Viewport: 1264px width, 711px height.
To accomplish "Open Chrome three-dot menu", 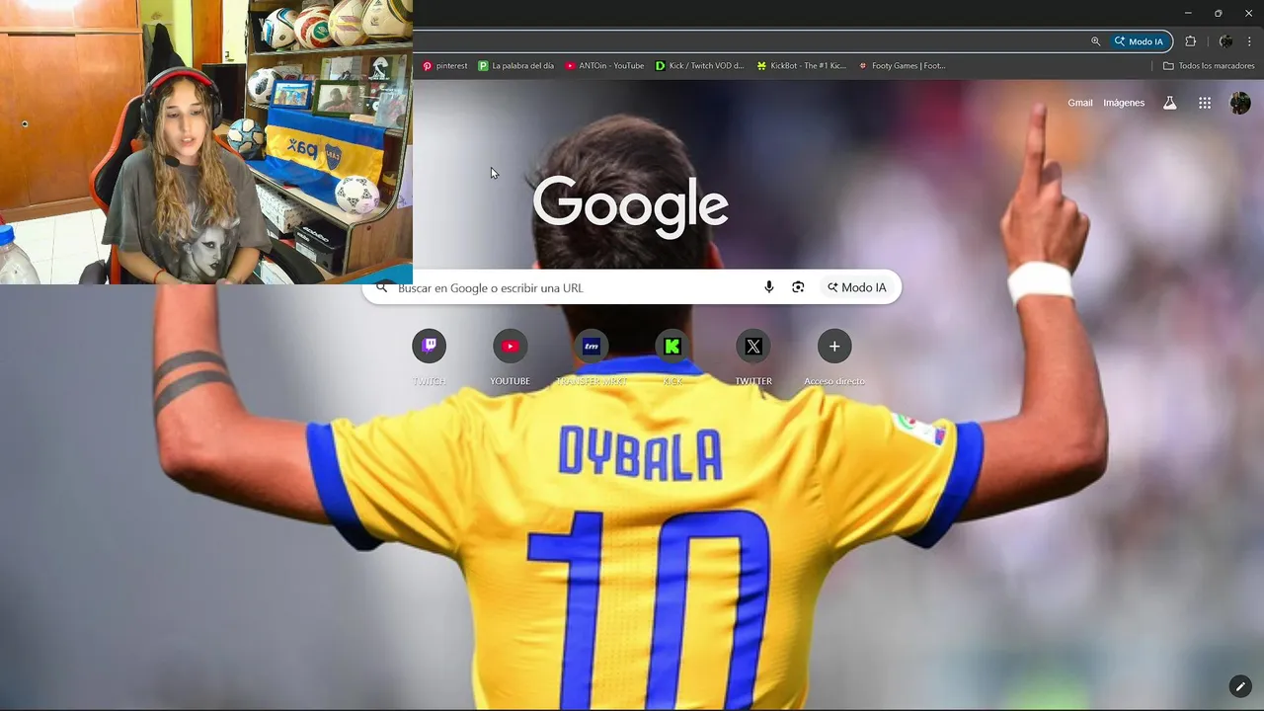I will 1250,41.
